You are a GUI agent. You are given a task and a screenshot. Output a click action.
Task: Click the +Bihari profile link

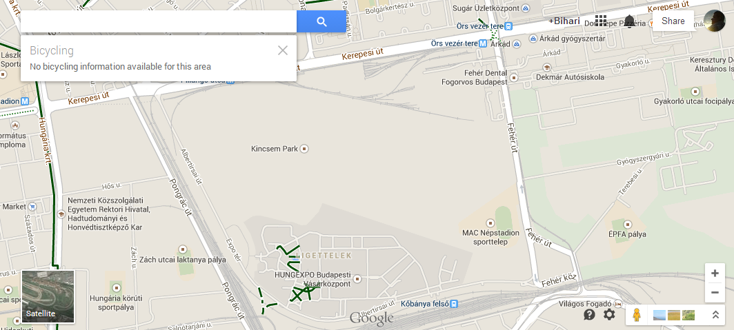[x=564, y=21]
